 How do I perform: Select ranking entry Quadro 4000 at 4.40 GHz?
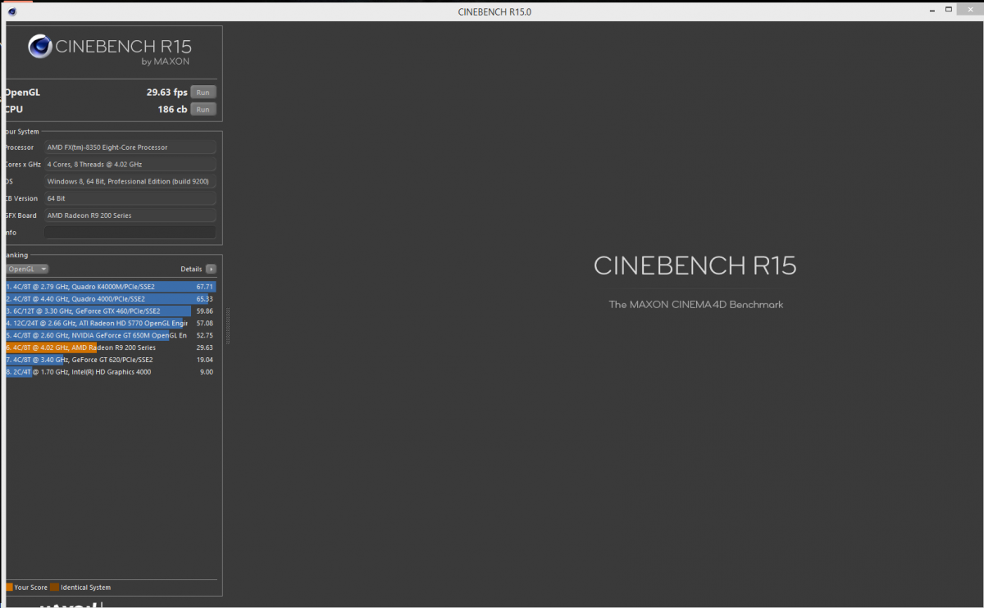[110, 299]
